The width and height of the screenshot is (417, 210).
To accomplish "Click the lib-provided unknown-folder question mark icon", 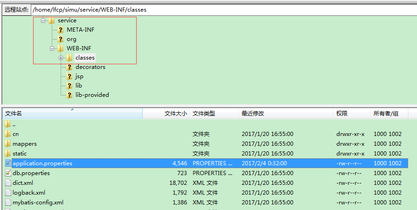I will click(x=69, y=95).
